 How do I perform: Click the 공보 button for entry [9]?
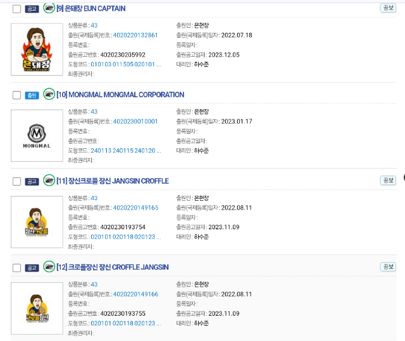388,8
